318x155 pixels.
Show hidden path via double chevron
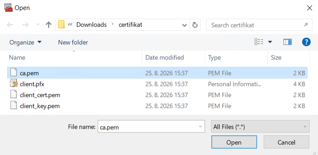tap(70, 25)
